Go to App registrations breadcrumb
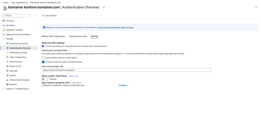261x116 pixels. click(x=19, y=3)
